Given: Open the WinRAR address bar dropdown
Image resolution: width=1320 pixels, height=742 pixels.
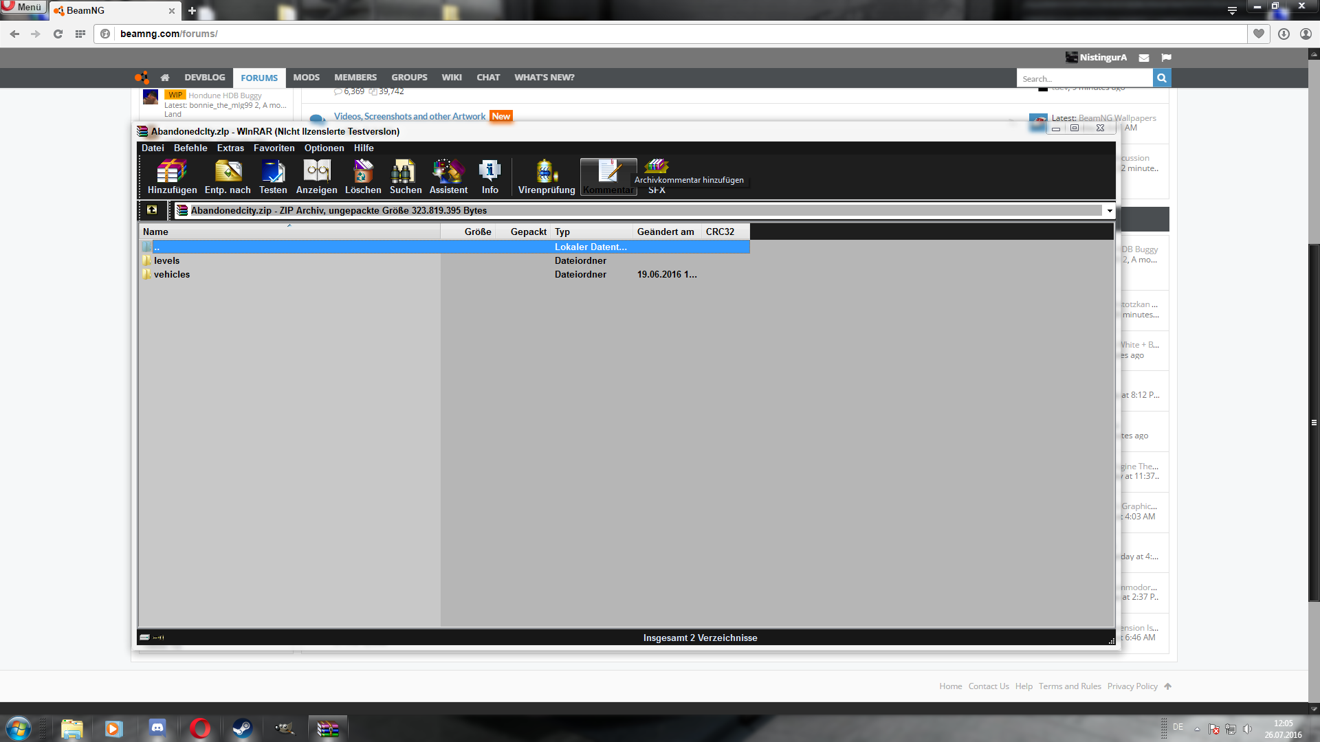Looking at the screenshot, I should 1109,211.
